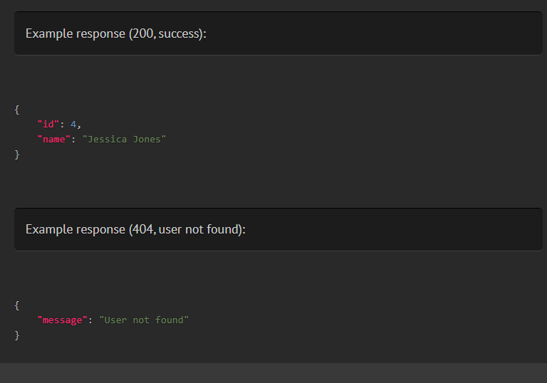547x383 pixels.
Task: Click the "name" key in the JSON
Action: [53, 140]
